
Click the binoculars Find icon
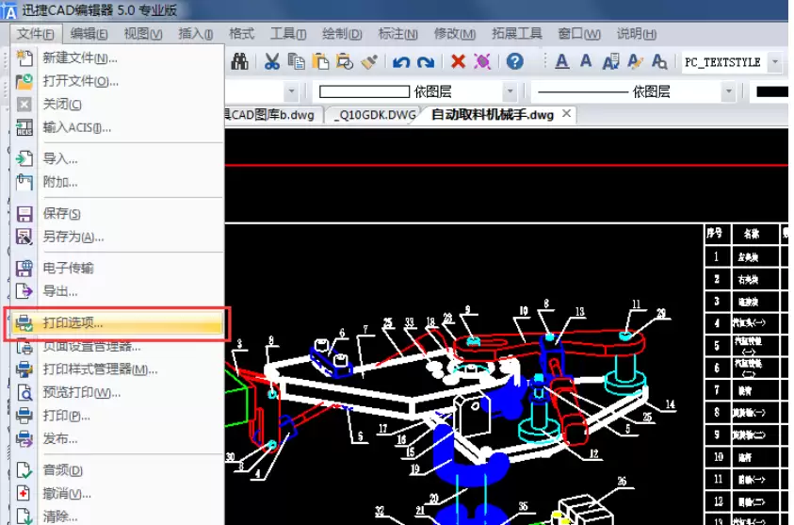click(240, 62)
